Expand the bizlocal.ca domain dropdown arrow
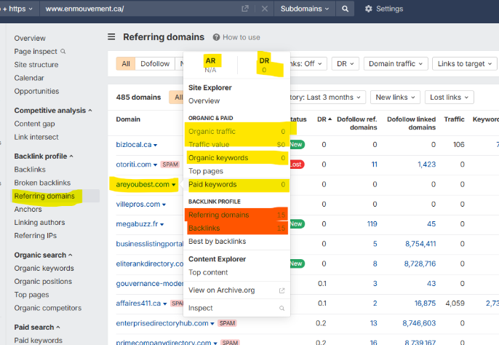 coord(156,145)
